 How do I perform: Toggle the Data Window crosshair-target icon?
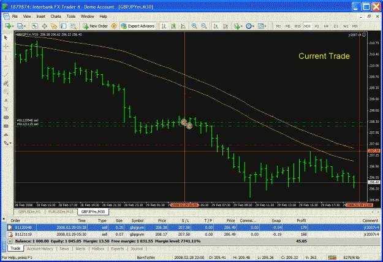(x=45, y=26)
